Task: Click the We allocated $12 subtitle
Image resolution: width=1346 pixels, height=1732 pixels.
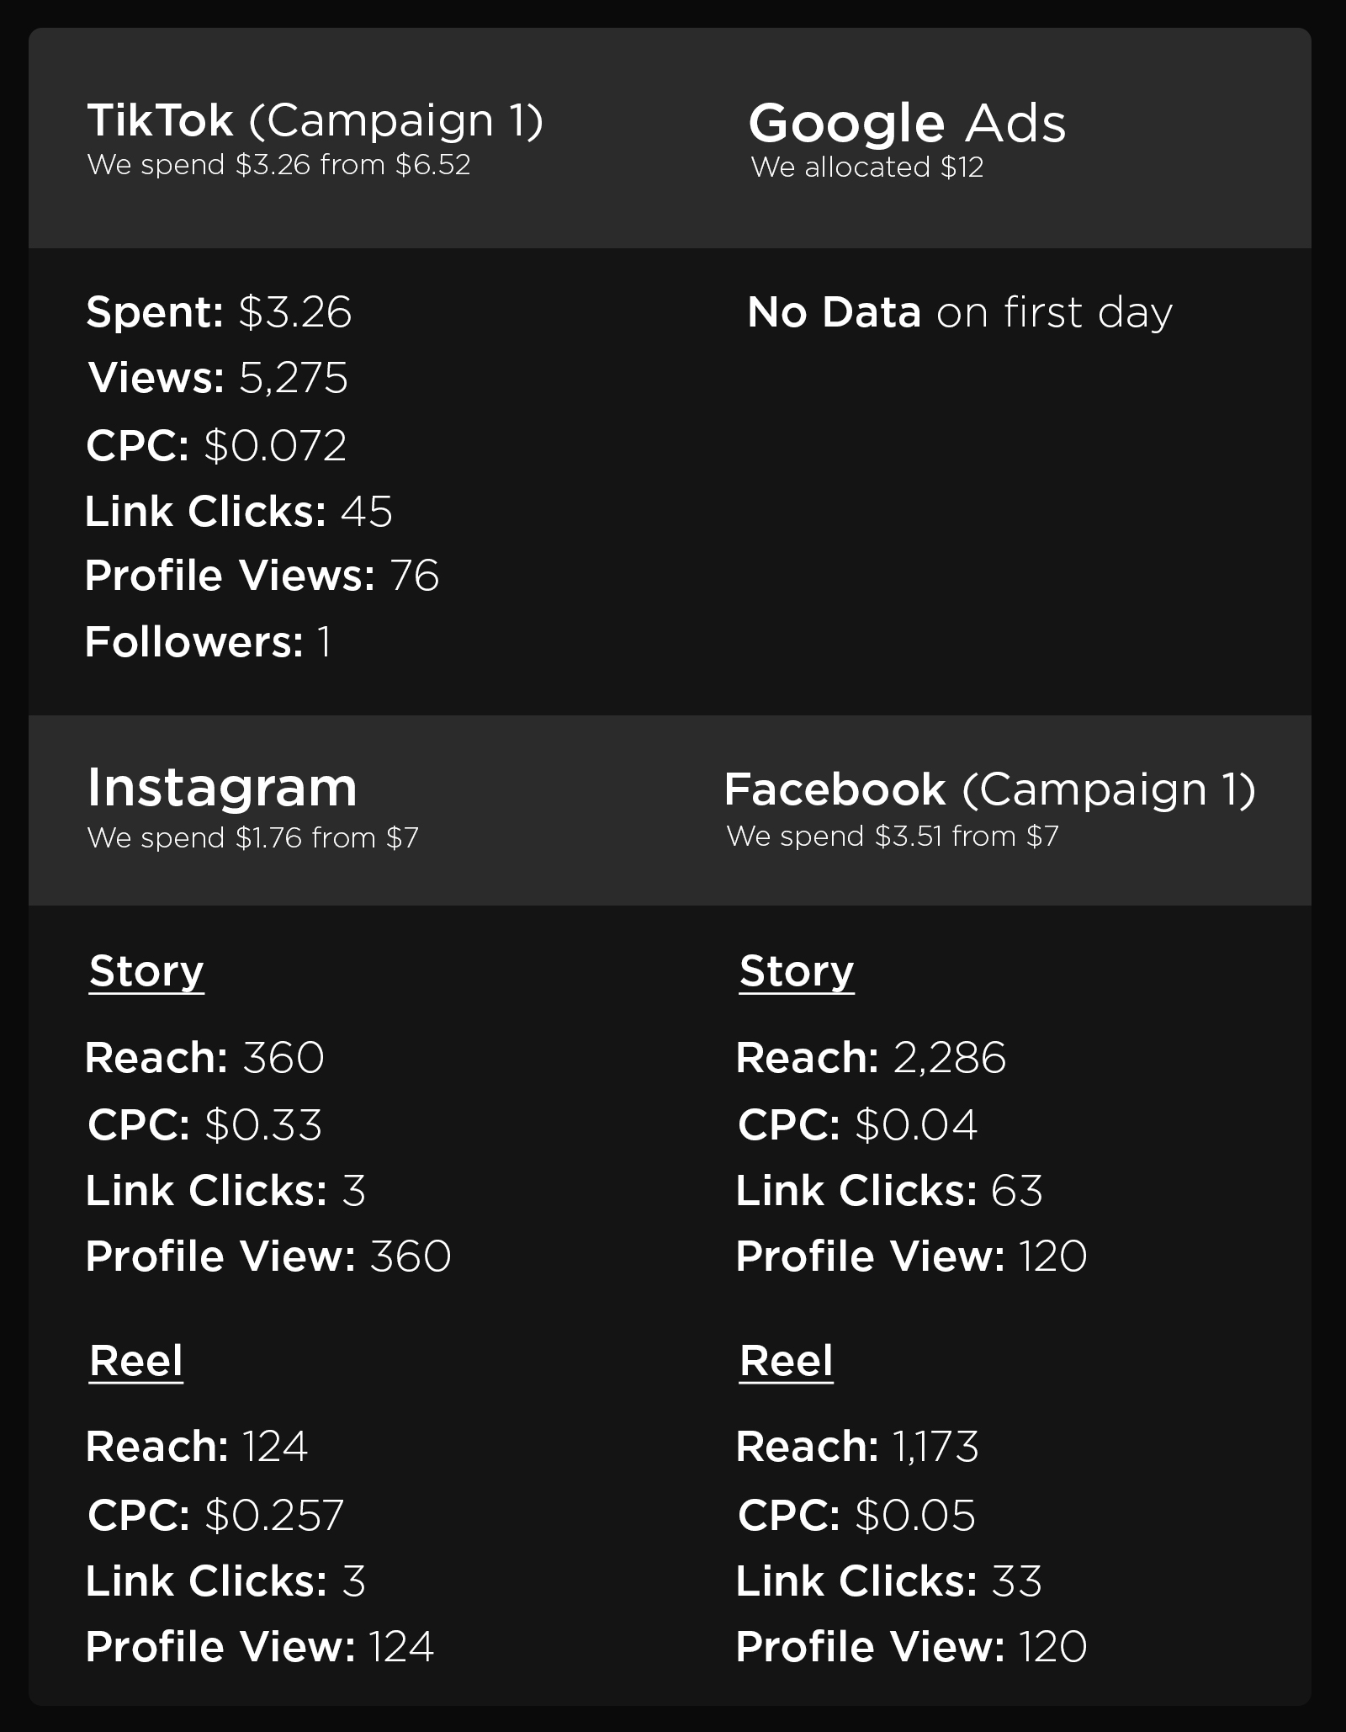Action: coord(866,167)
